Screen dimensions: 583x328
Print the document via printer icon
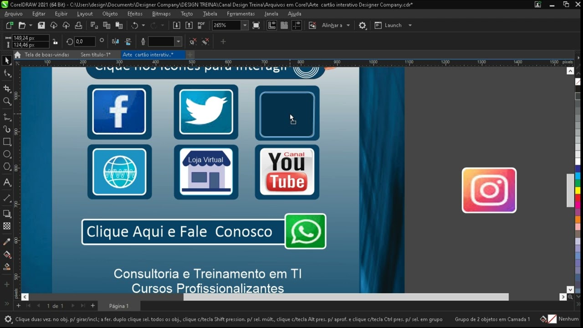[x=78, y=26]
